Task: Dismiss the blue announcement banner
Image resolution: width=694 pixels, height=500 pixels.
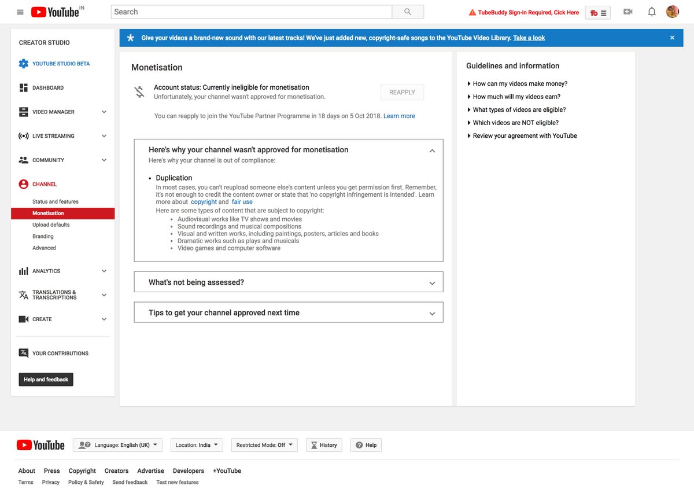Action: [672, 38]
